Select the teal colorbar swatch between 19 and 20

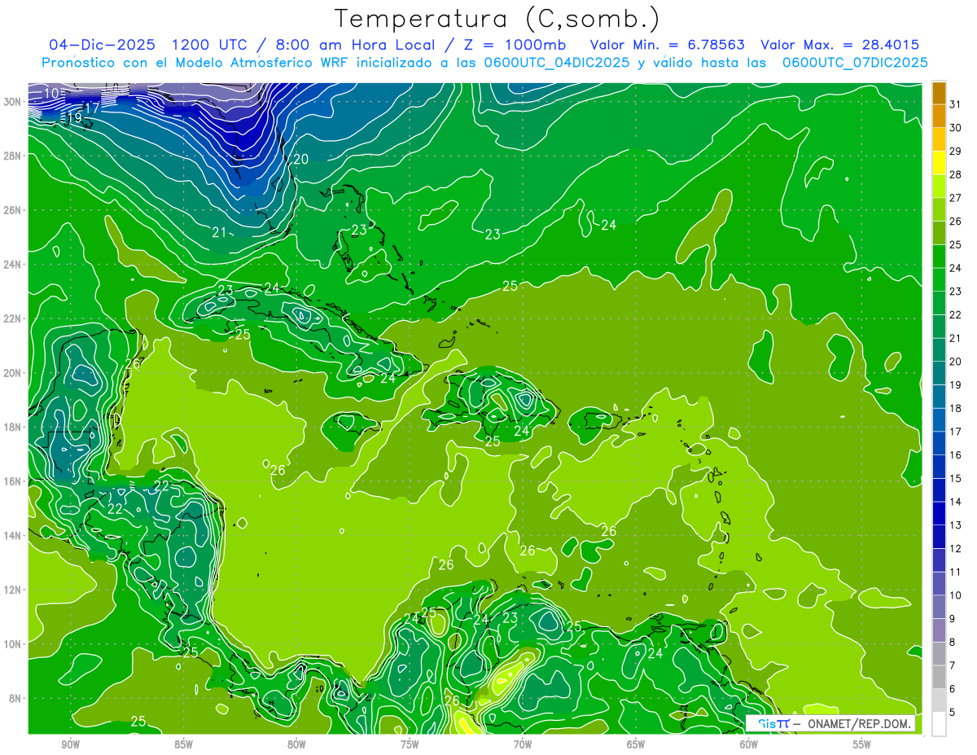pyautogui.click(x=939, y=373)
